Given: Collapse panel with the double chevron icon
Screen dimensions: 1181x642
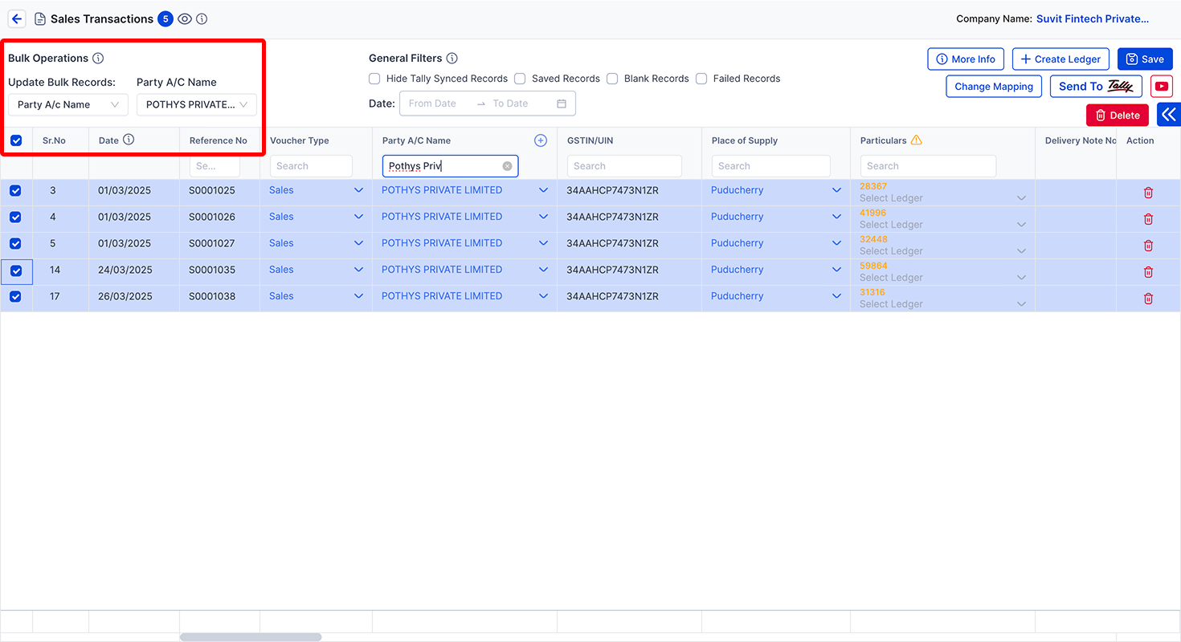Looking at the screenshot, I should pyautogui.click(x=1169, y=115).
